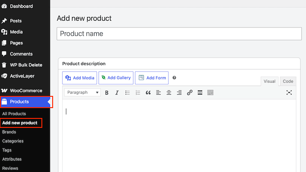Insert Read More tag
Image resolution: width=306 pixels, height=172 pixels.
pos(200,93)
